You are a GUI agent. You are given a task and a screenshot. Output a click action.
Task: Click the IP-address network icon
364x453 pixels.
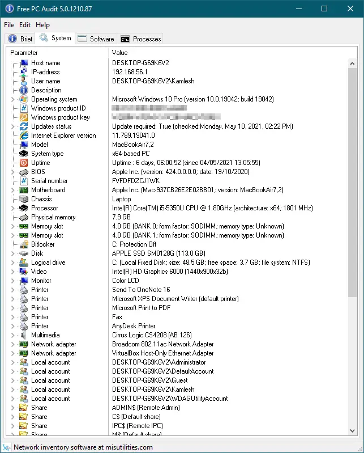point(24,72)
